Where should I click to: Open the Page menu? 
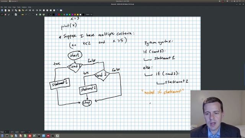[14, 7]
